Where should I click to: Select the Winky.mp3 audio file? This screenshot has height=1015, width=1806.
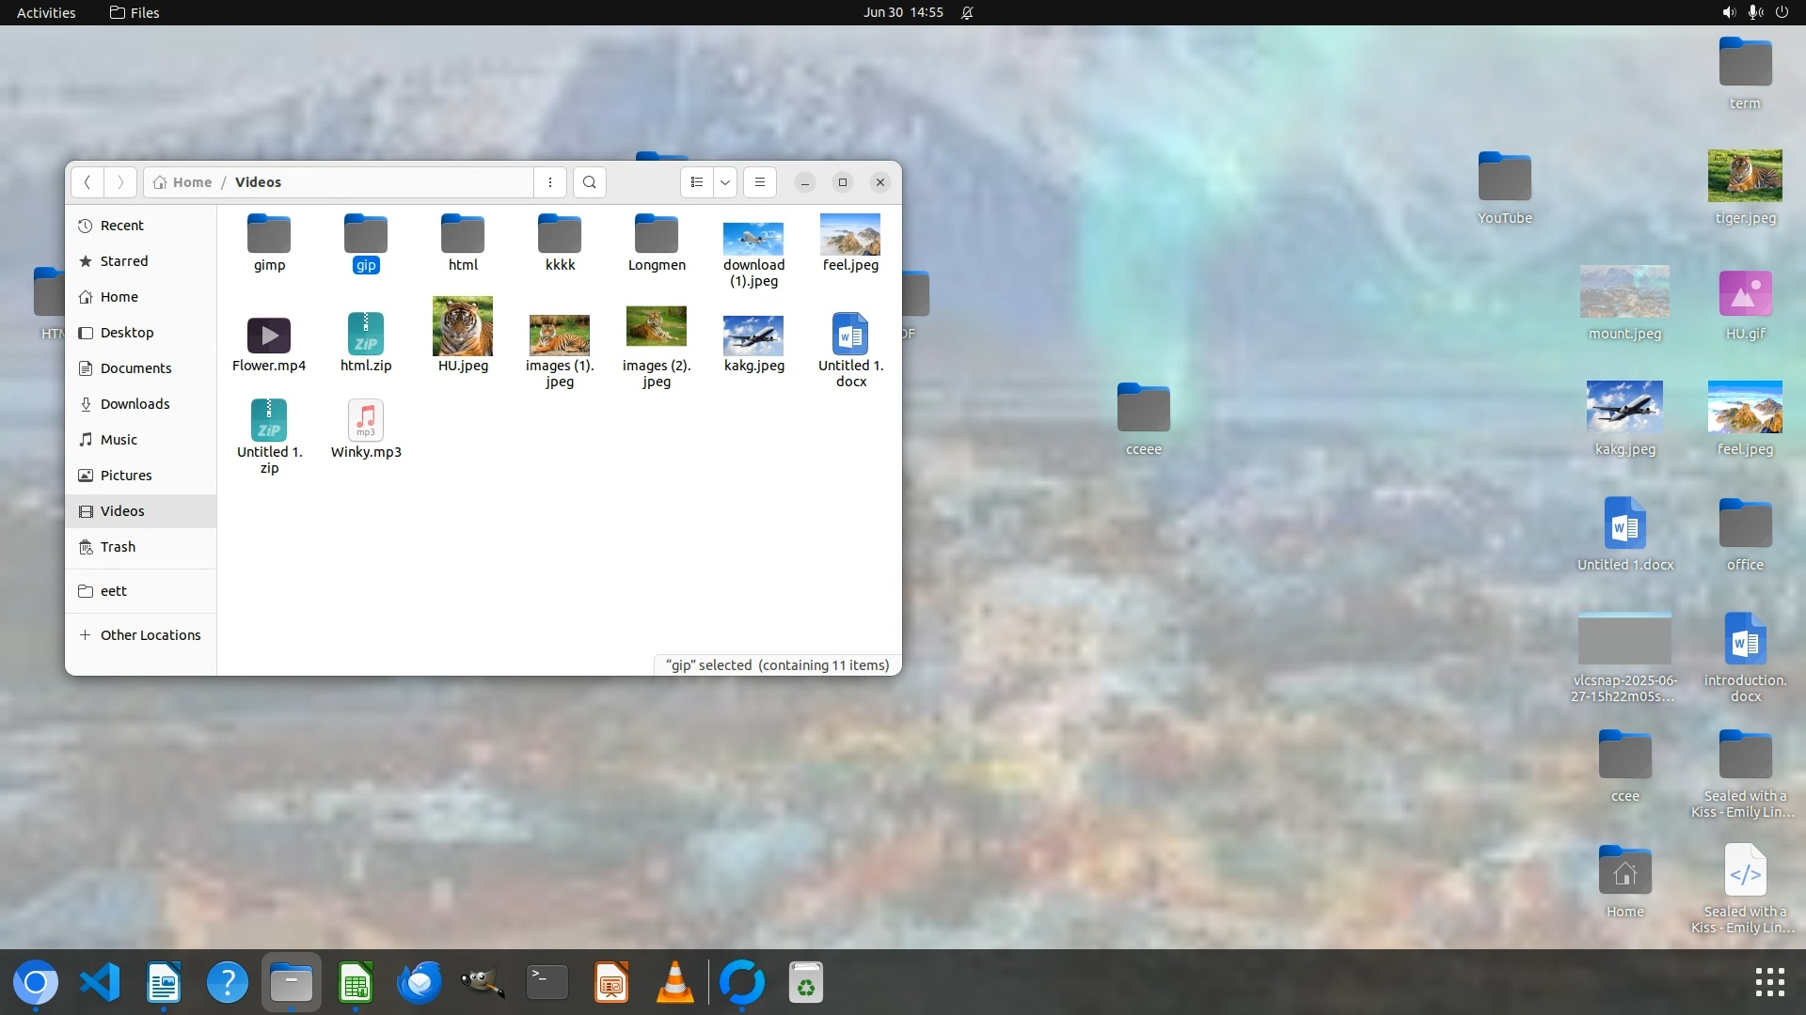tap(366, 421)
